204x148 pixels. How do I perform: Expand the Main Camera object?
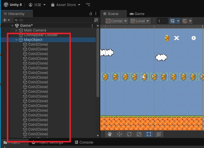[16, 30]
